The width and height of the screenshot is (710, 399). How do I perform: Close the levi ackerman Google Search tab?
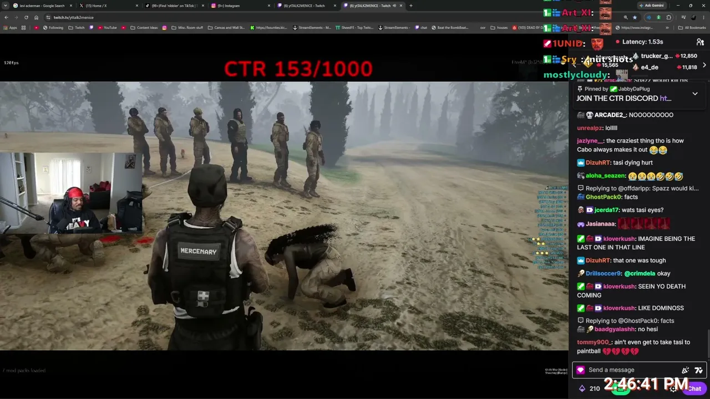coord(72,6)
